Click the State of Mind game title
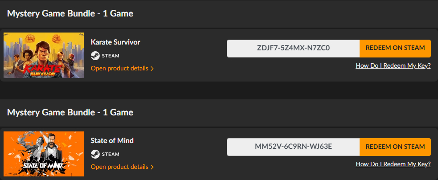The image size is (438, 180). (x=112, y=141)
